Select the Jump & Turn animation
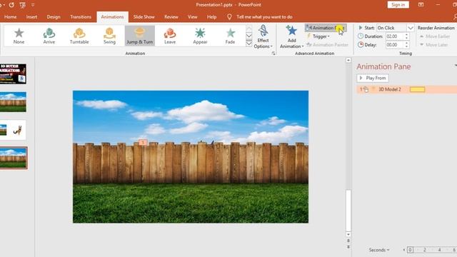457x257 pixels. 140,36
